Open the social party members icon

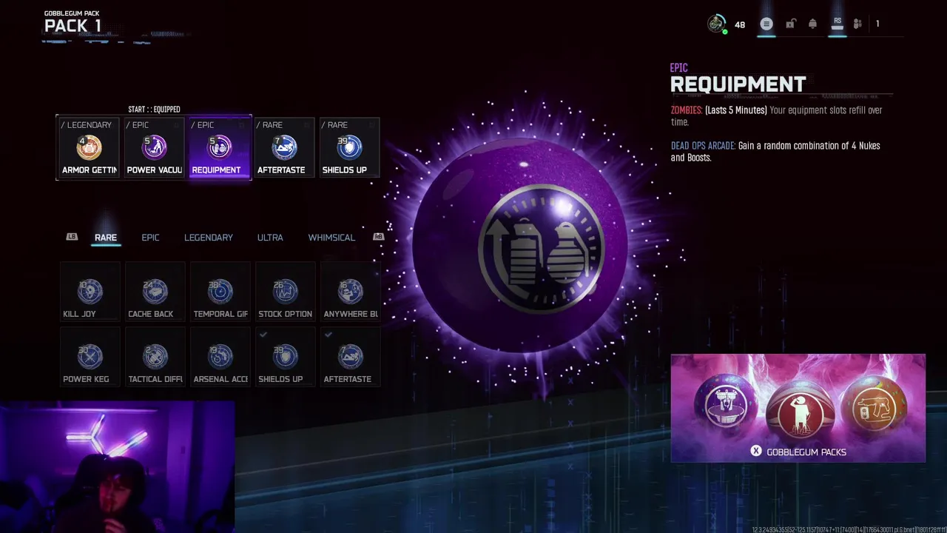pyautogui.click(x=857, y=24)
